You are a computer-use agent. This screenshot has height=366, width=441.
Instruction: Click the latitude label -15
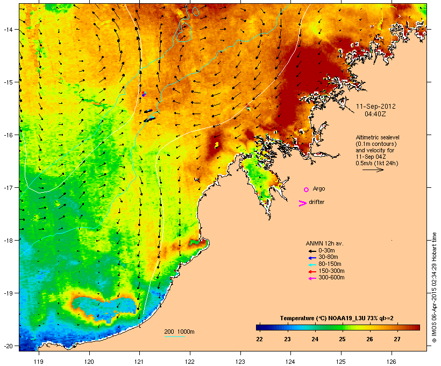click(8, 82)
